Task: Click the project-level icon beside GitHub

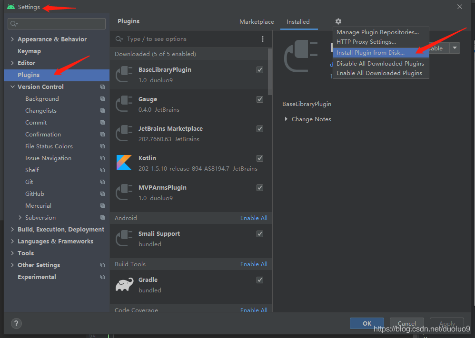Action: pyautogui.click(x=103, y=193)
